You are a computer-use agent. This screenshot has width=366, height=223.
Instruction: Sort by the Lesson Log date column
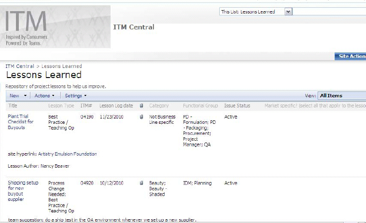116,105
